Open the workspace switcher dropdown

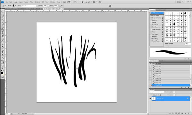pos(180,2)
